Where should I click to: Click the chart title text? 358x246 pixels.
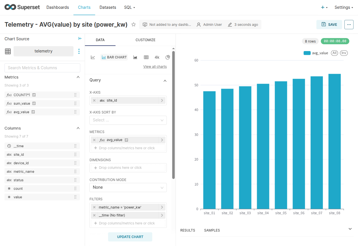66,25
